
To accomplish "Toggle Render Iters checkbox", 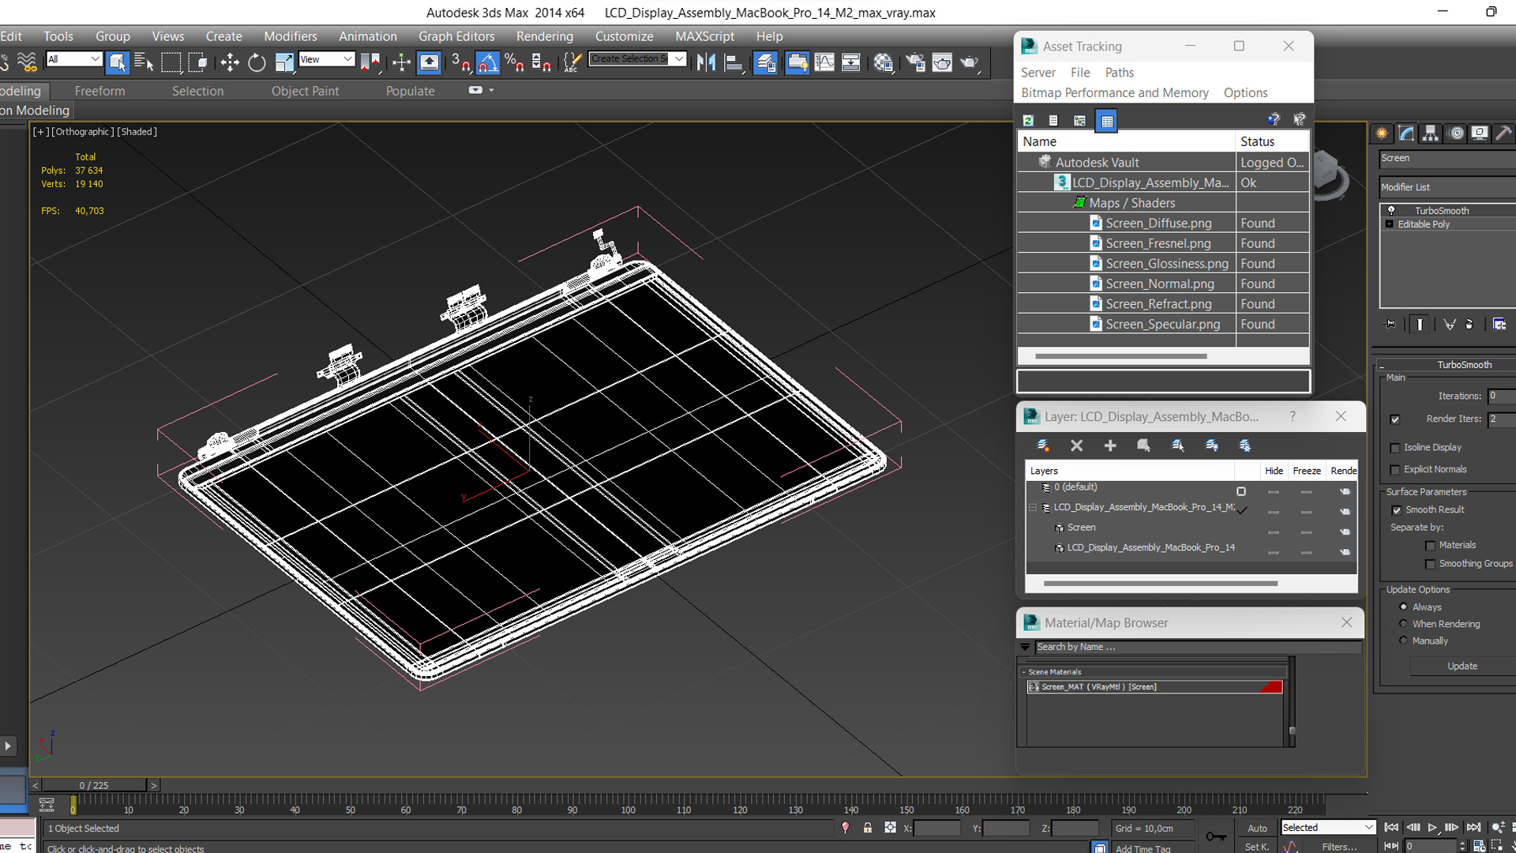I will coord(1395,419).
